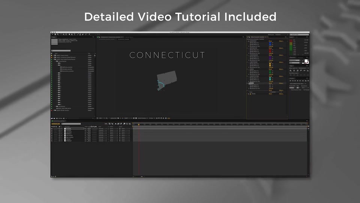Click the RAM preview icon in Preview panel
Viewport: 360px width, 203px height.
pyautogui.click(x=308, y=81)
